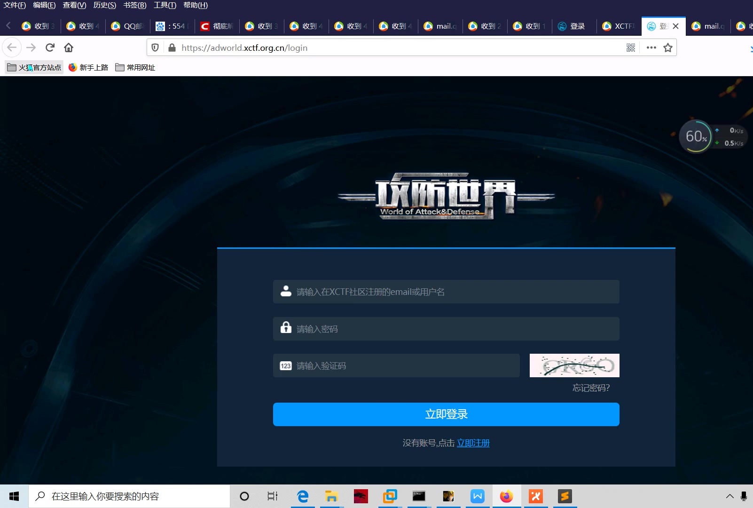The height and width of the screenshot is (508, 753).
Task: Click the 立即登录 button
Action: point(446,414)
